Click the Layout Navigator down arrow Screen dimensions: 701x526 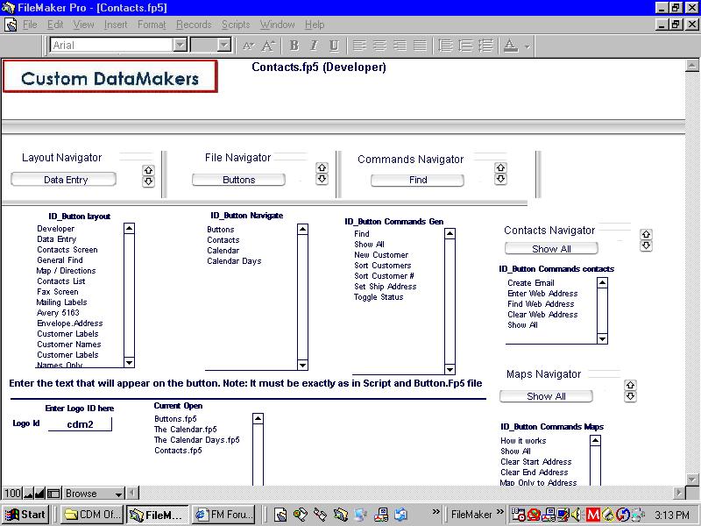(148, 181)
